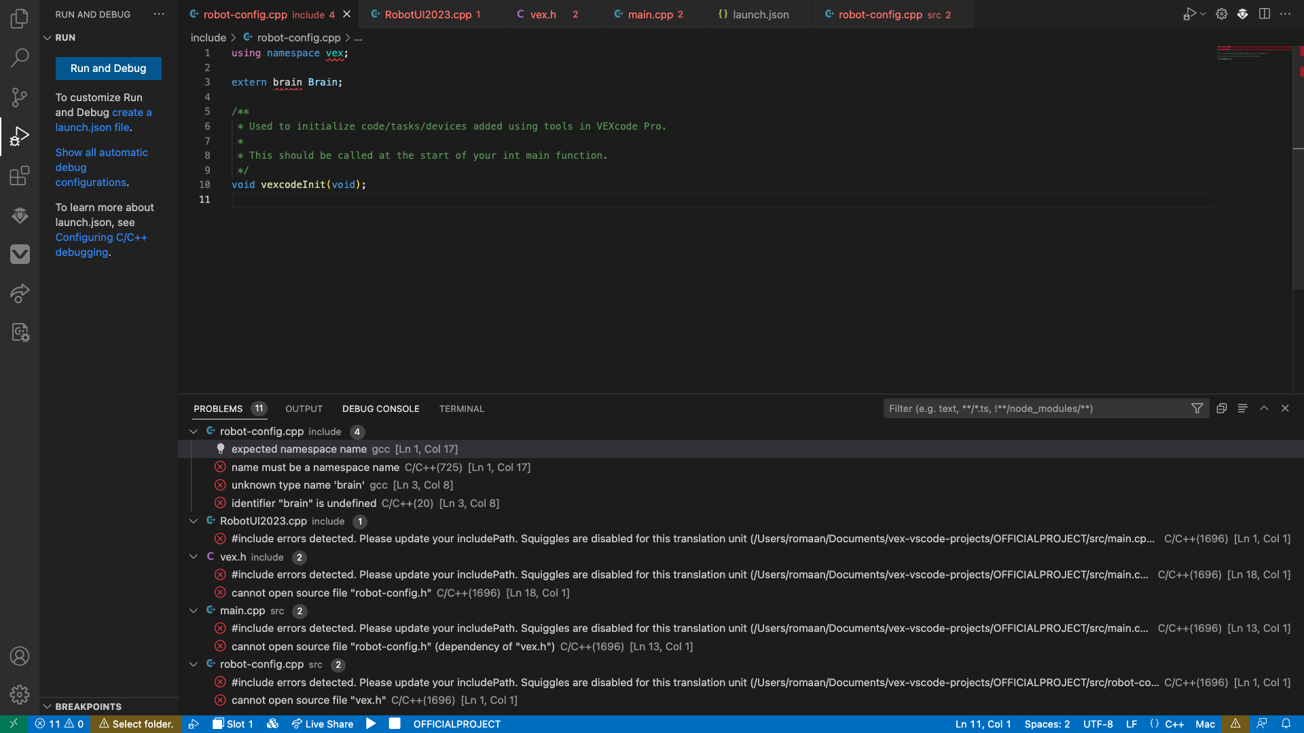Open the Search view icon
This screenshot has width=1304, height=733.
coord(20,58)
